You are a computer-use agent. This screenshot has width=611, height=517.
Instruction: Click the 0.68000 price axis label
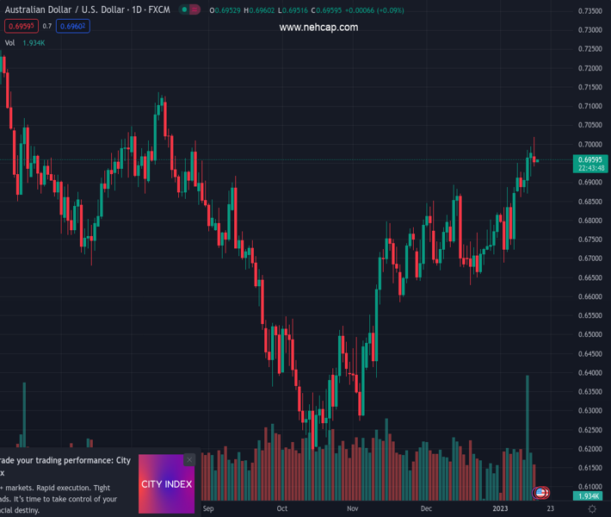(x=590, y=221)
